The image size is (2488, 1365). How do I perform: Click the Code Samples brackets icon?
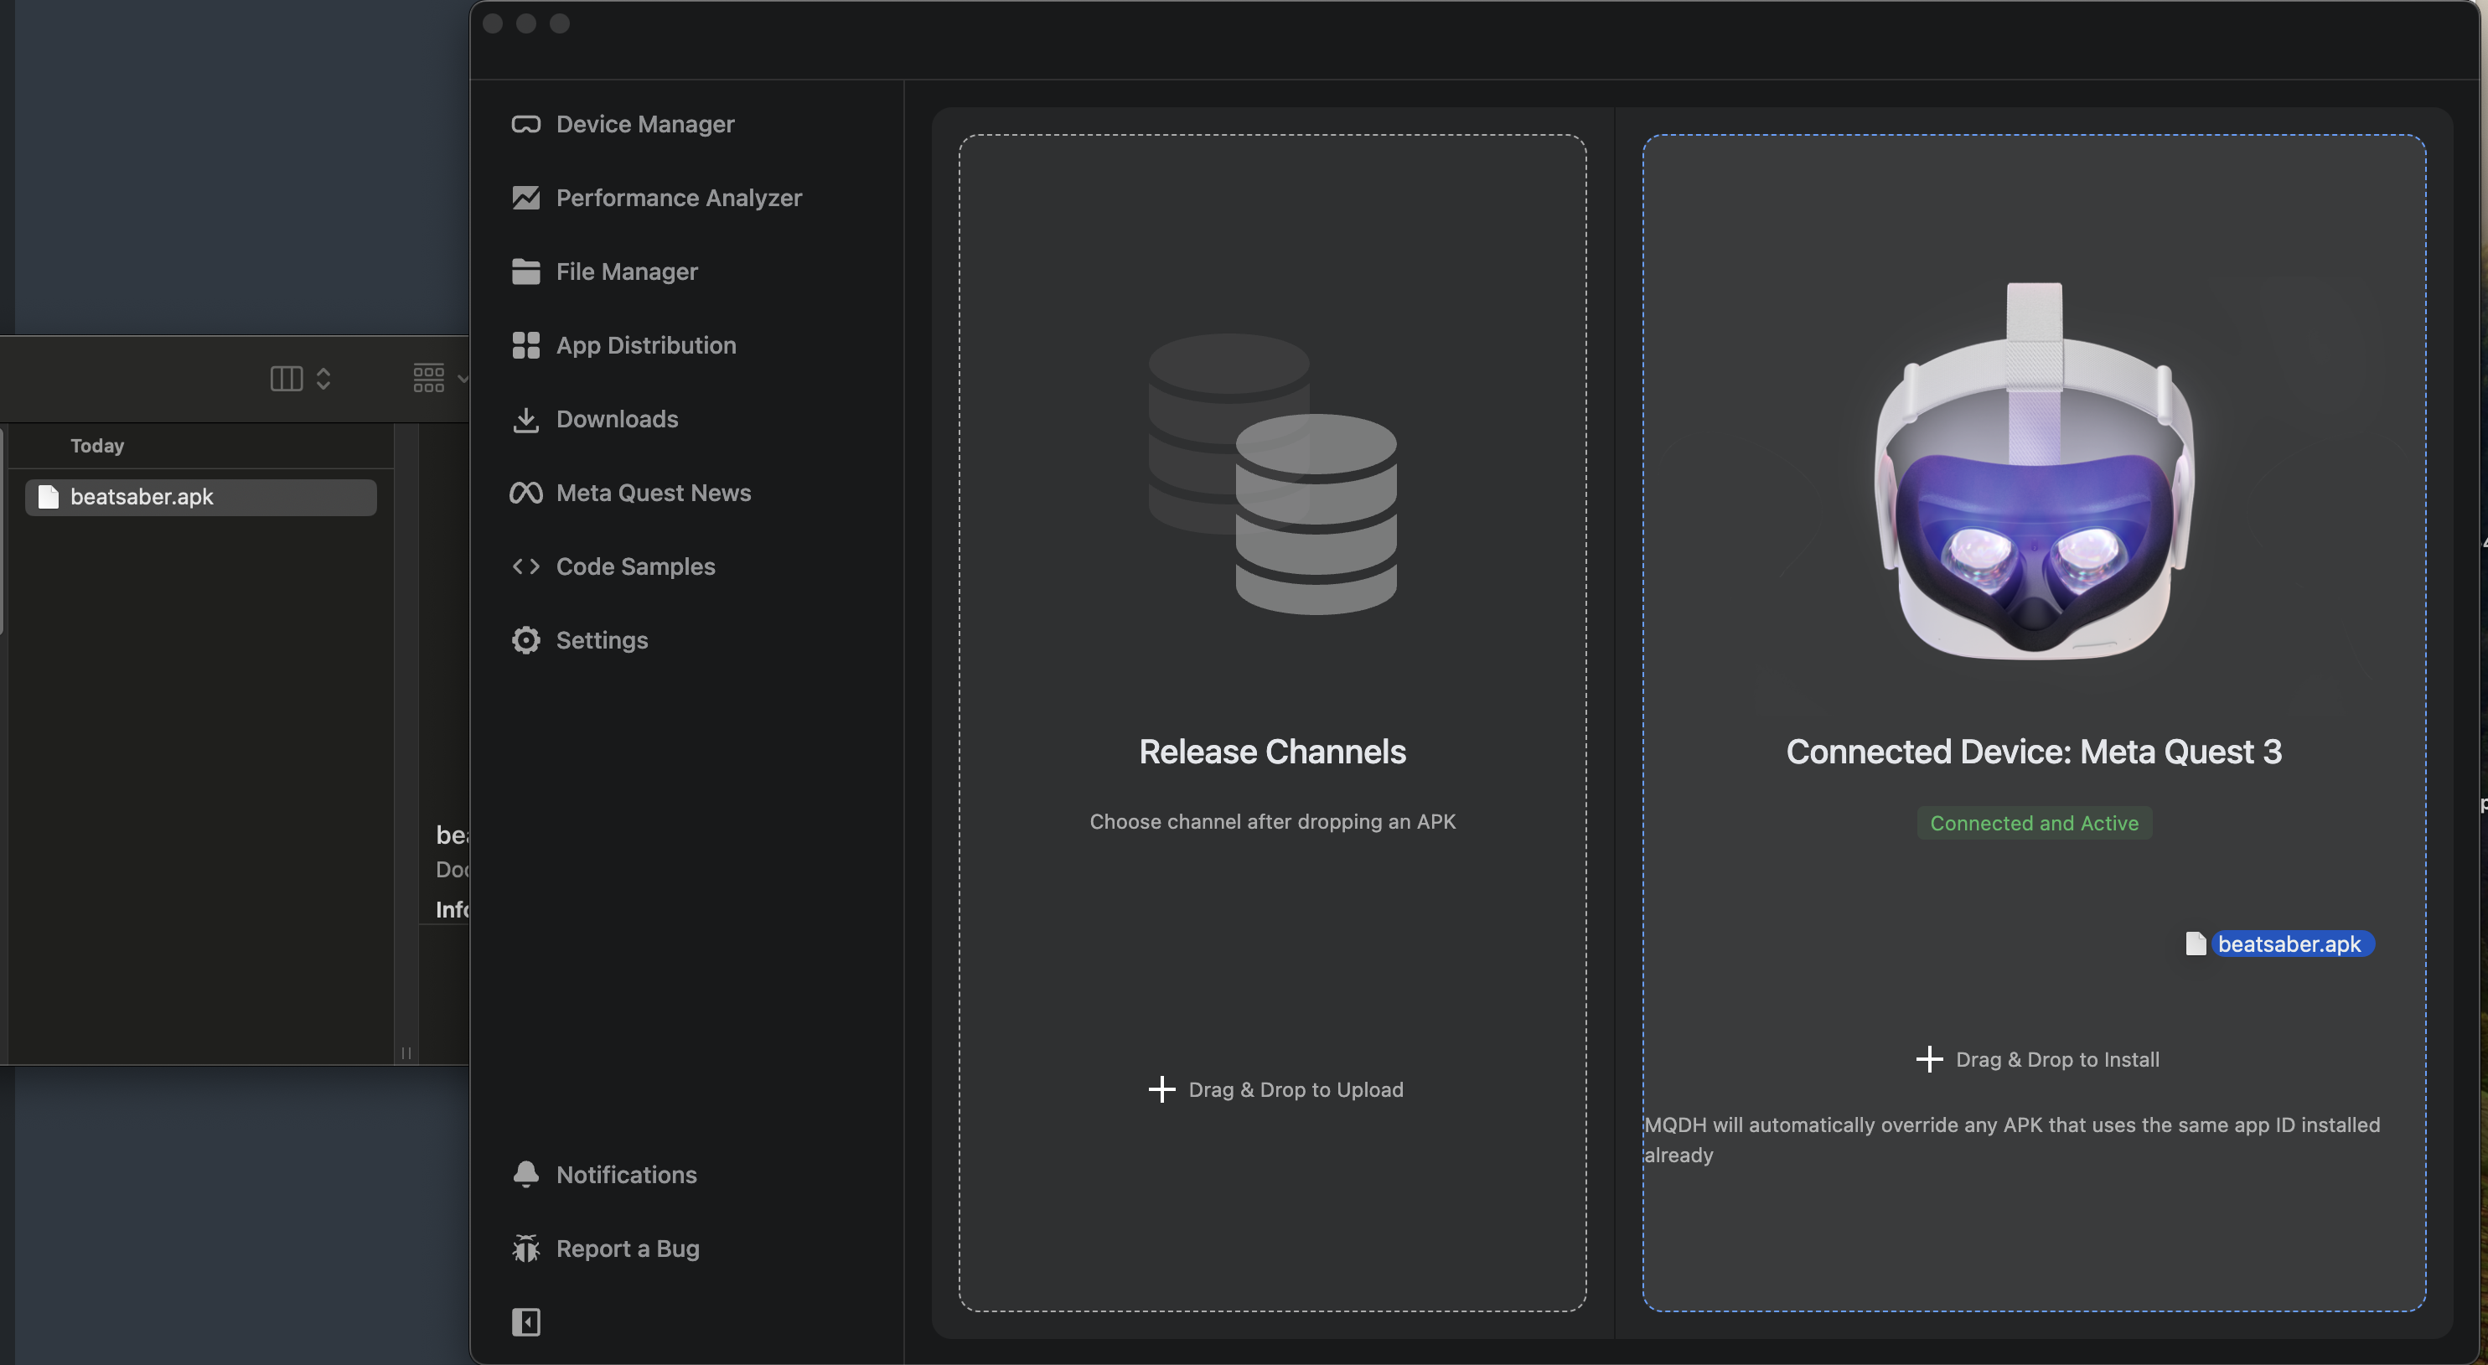point(525,567)
